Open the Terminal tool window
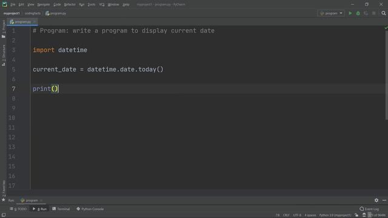 (61, 209)
